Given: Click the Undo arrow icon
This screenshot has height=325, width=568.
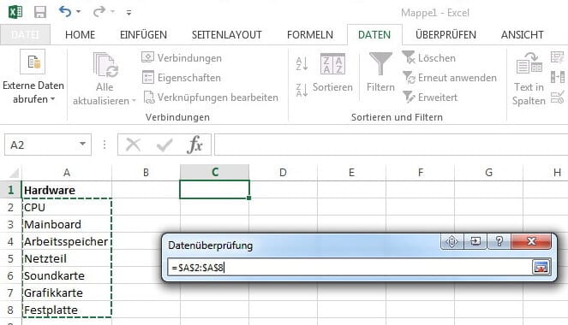Looking at the screenshot, I should point(65,12).
